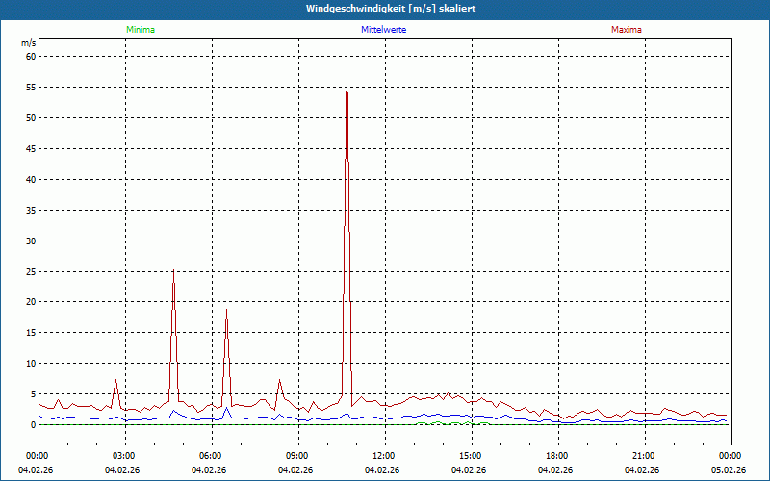Click the 60 value on y-axis

point(30,57)
